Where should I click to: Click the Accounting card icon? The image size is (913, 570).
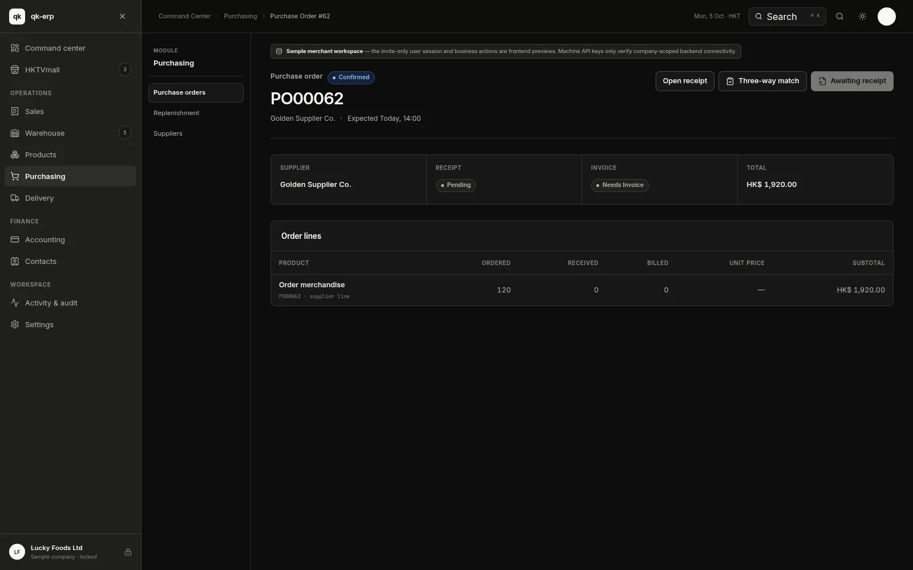[x=15, y=239]
